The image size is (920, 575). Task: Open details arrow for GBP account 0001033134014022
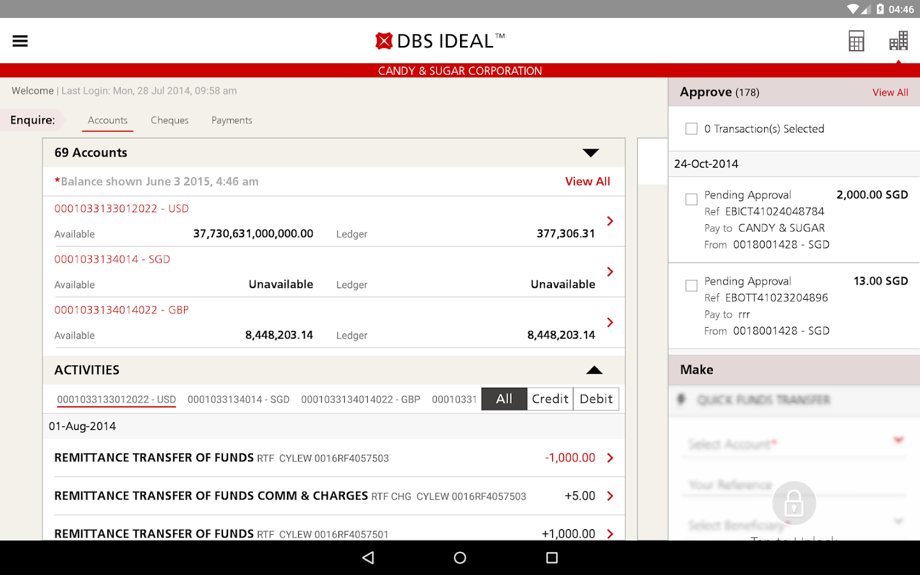click(x=610, y=323)
